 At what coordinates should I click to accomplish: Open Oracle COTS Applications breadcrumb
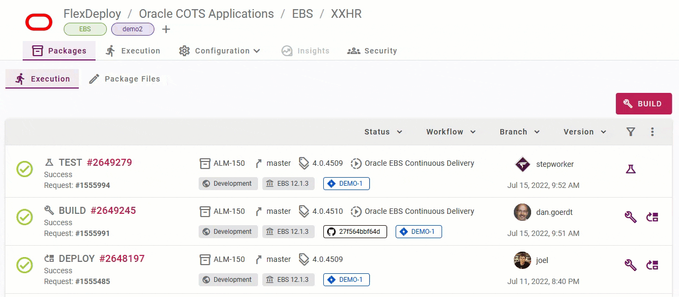207,13
